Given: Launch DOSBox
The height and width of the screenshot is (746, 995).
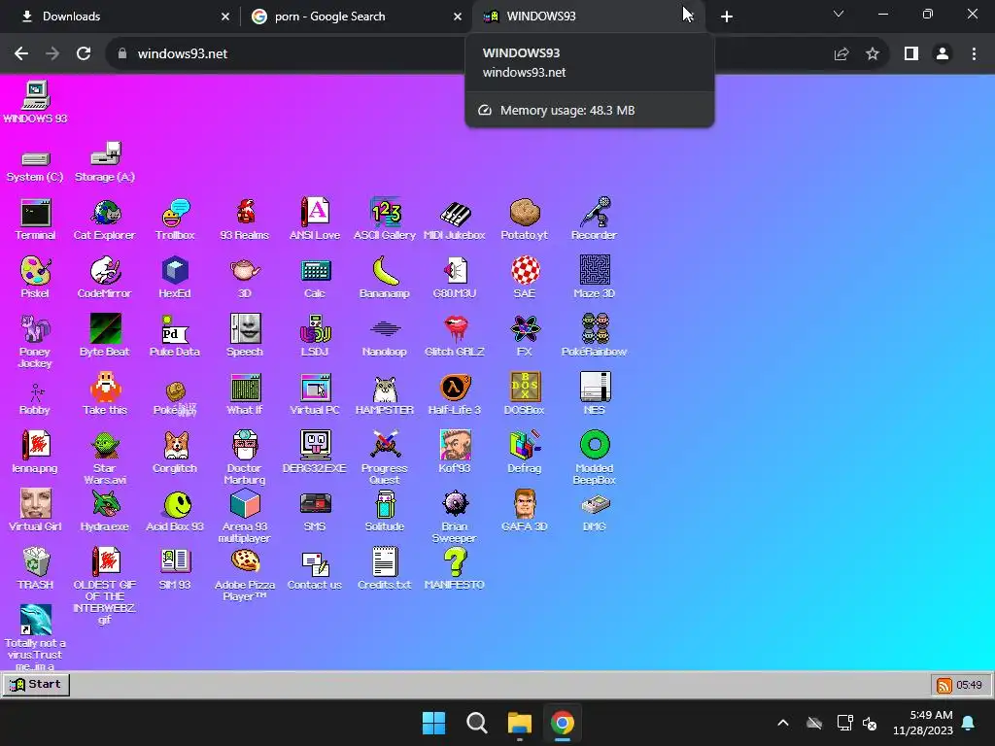Looking at the screenshot, I should coord(524,394).
